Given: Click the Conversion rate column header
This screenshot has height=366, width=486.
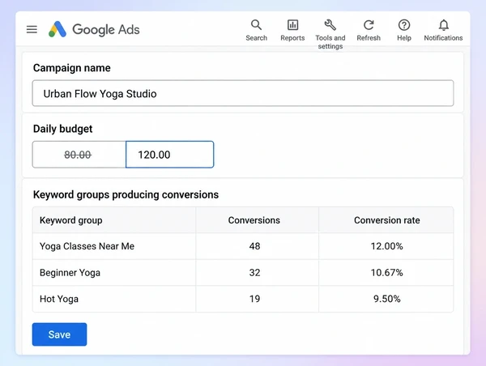Looking at the screenshot, I should coord(387,220).
